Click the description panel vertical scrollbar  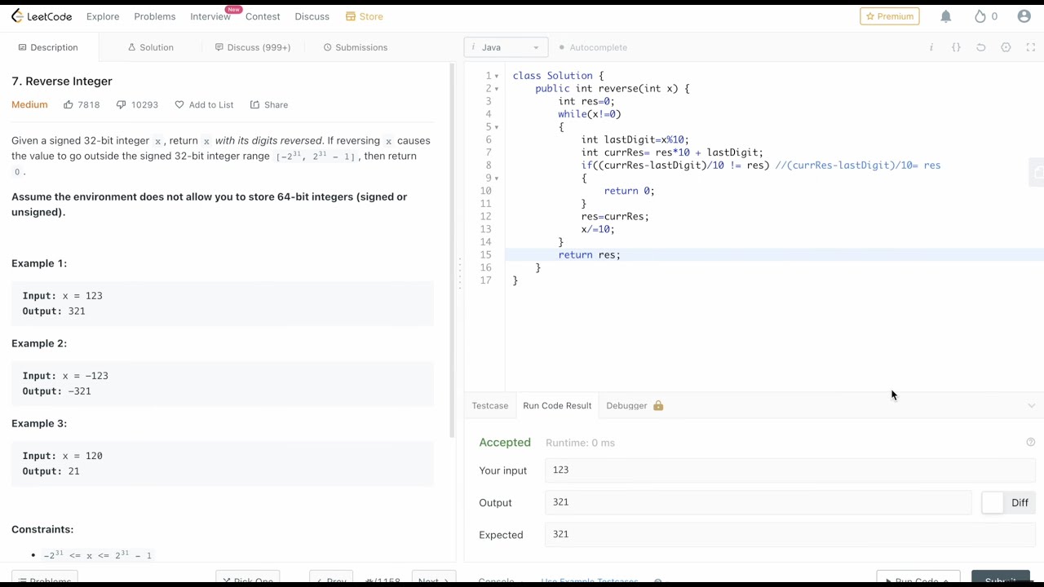coord(453,245)
